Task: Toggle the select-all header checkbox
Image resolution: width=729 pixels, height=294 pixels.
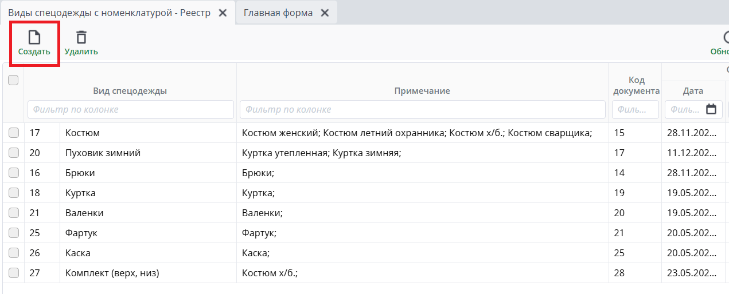Action: point(13,81)
